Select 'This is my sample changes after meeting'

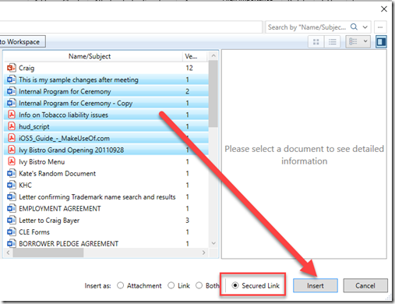[79, 80]
